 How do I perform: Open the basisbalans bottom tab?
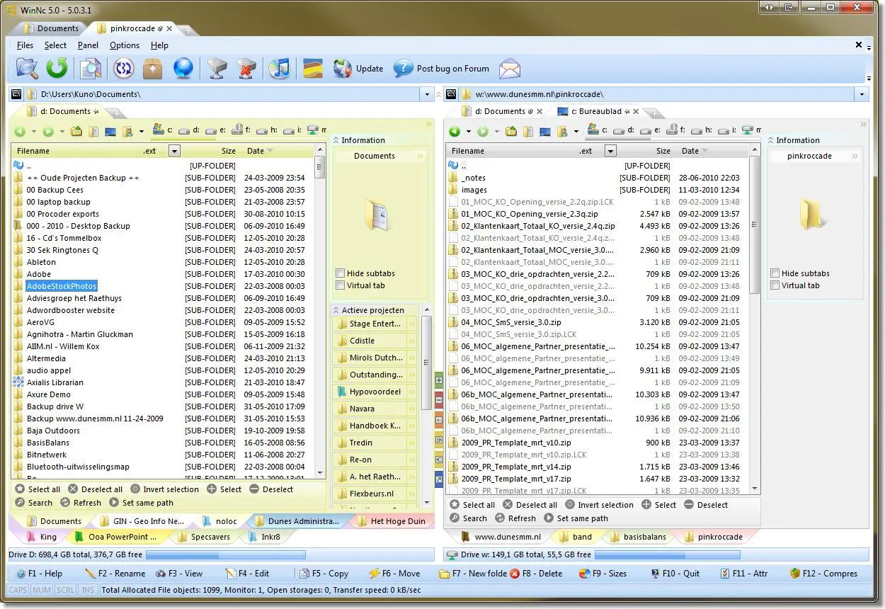tap(638, 537)
